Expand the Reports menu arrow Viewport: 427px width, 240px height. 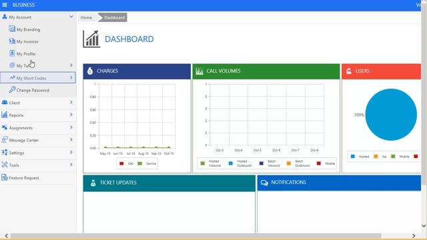[71, 115]
